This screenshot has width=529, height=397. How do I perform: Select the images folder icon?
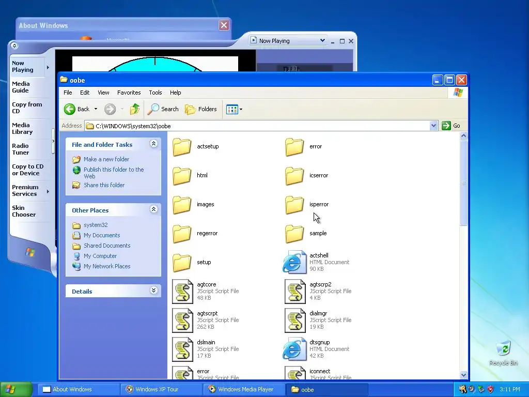pyautogui.click(x=182, y=205)
